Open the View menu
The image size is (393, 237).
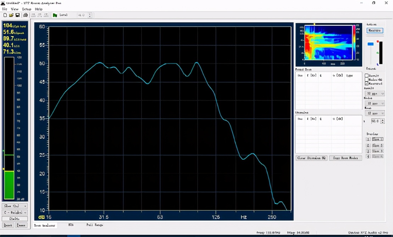pyautogui.click(x=15, y=9)
